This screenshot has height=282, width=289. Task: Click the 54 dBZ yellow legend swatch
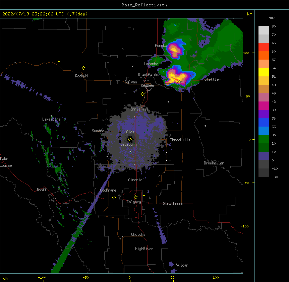pos(264,72)
